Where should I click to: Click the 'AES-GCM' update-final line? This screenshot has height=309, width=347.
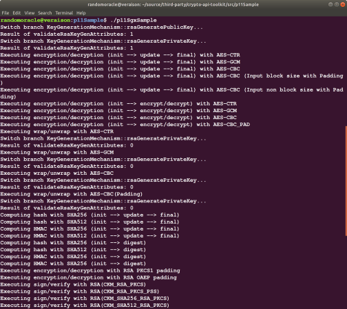click(120, 62)
